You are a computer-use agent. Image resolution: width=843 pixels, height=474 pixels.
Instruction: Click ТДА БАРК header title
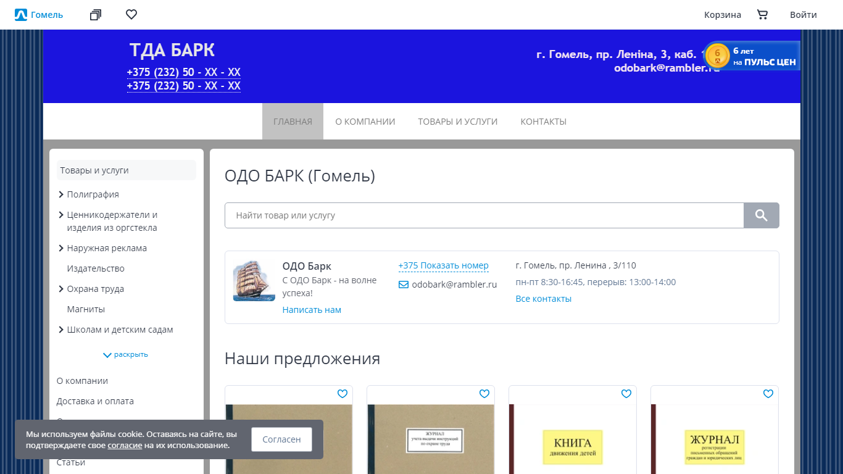(x=172, y=50)
